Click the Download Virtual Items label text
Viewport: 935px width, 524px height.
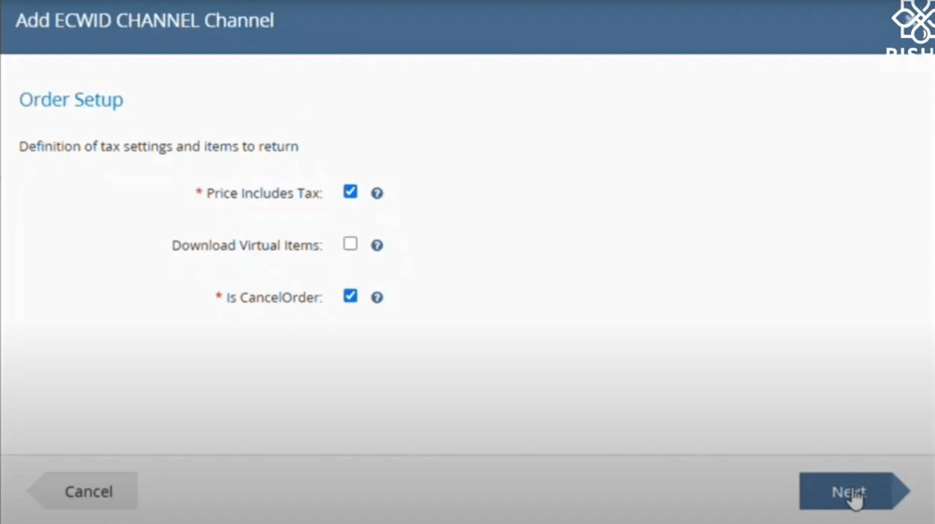click(x=247, y=246)
